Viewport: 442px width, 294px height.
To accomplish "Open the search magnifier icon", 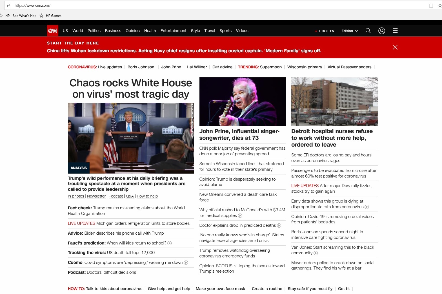I will coord(368,31).
